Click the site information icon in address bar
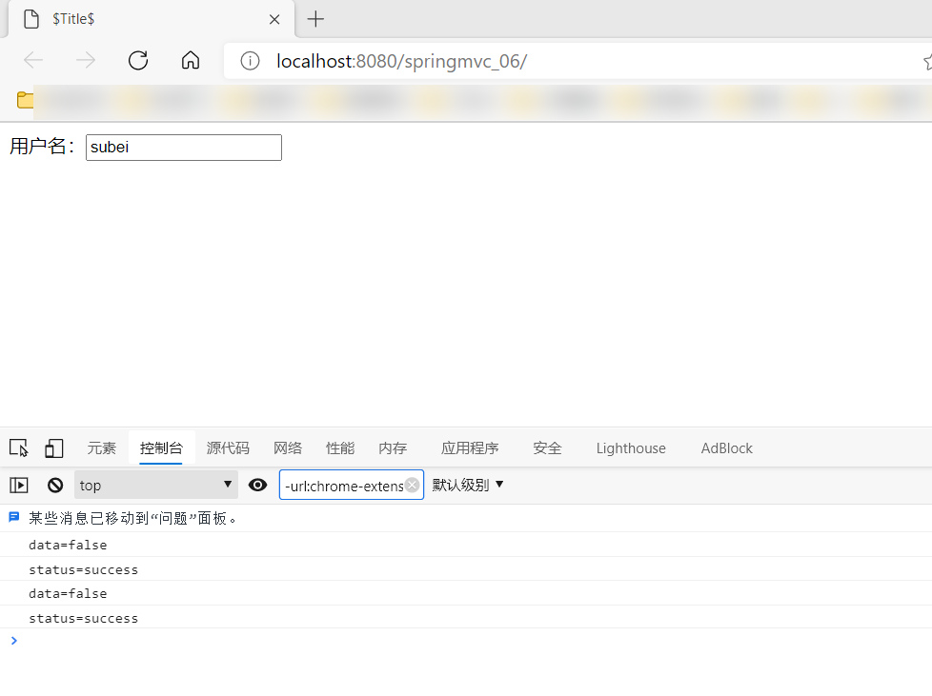The height and width of the screenshot is (696, 932). (250, 61)
